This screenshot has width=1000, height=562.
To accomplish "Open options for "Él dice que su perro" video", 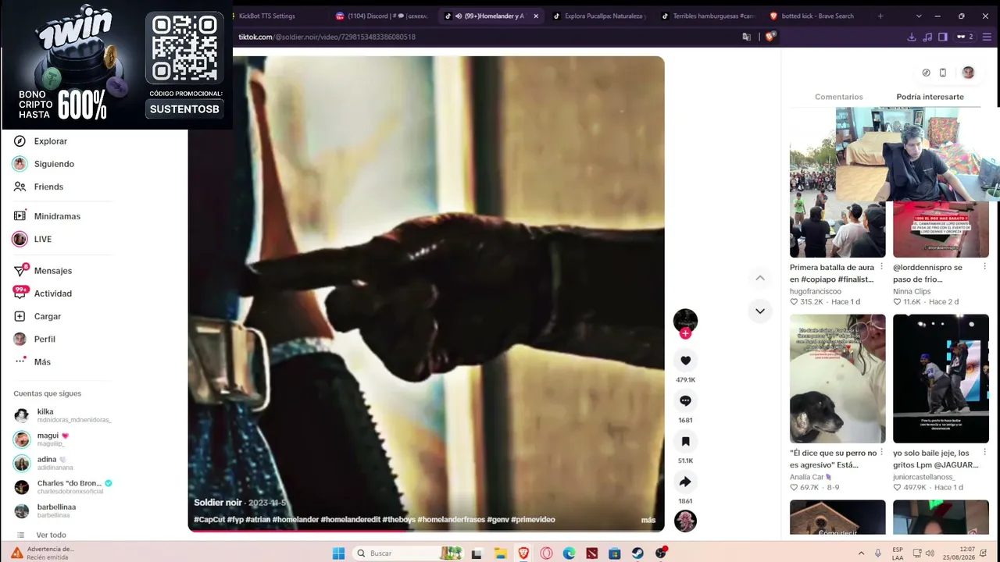I will (x=881, y=453).
